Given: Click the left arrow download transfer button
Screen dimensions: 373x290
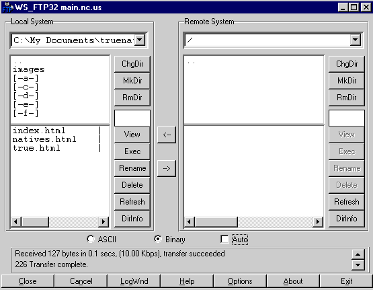Looking at the screenshot, I should (x=167, y=135).
